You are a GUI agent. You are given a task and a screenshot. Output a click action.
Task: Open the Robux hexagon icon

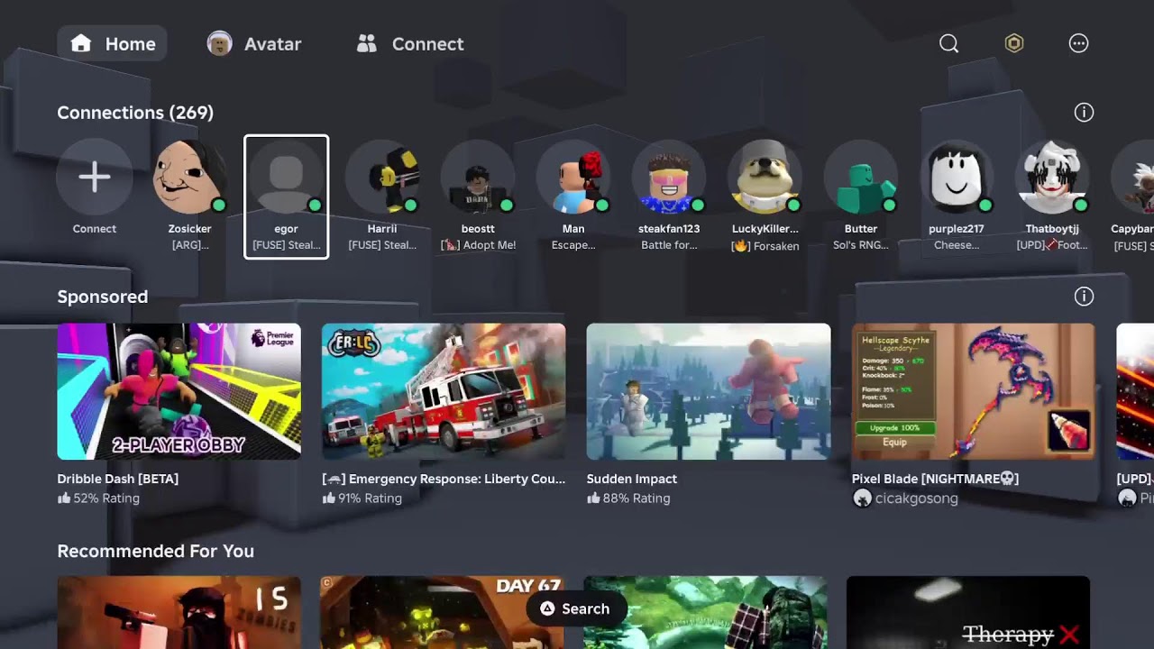pyautogui.click(x=1014, y=43)
